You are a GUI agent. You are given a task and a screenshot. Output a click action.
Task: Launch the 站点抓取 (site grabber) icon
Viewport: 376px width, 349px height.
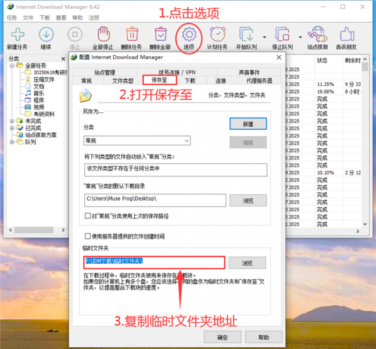coord(316,35)
